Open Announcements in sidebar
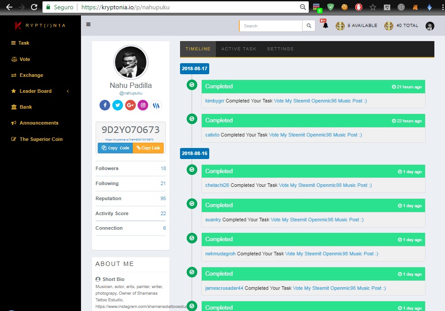The width and height of the screenshot is (445, 311). [35, 123]
